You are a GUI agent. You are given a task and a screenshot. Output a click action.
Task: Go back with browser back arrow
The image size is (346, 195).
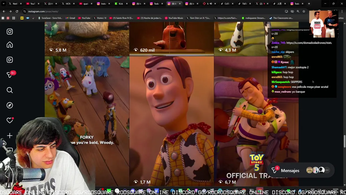(x=4, y=11)
